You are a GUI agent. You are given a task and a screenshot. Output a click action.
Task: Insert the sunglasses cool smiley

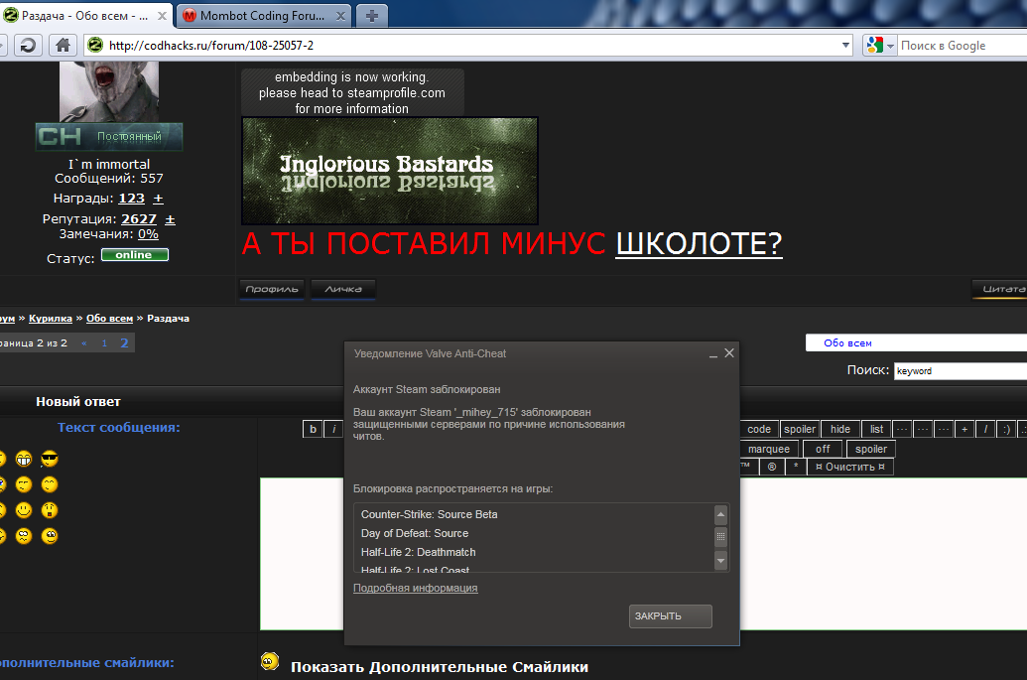pyautogui.click(x=50, y=459)
